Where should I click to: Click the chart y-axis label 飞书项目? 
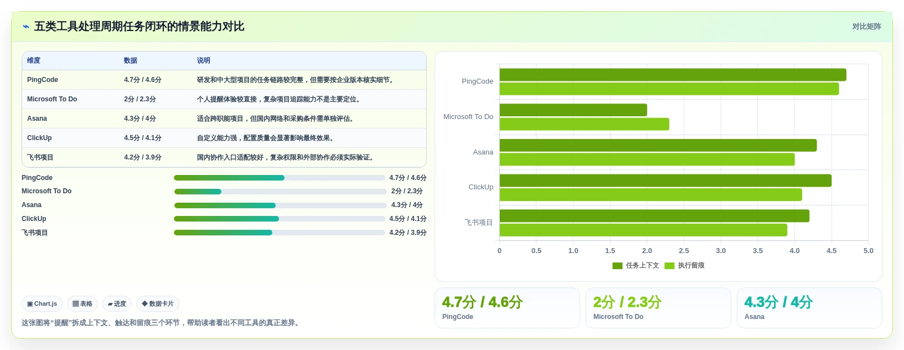pos(479,223)
